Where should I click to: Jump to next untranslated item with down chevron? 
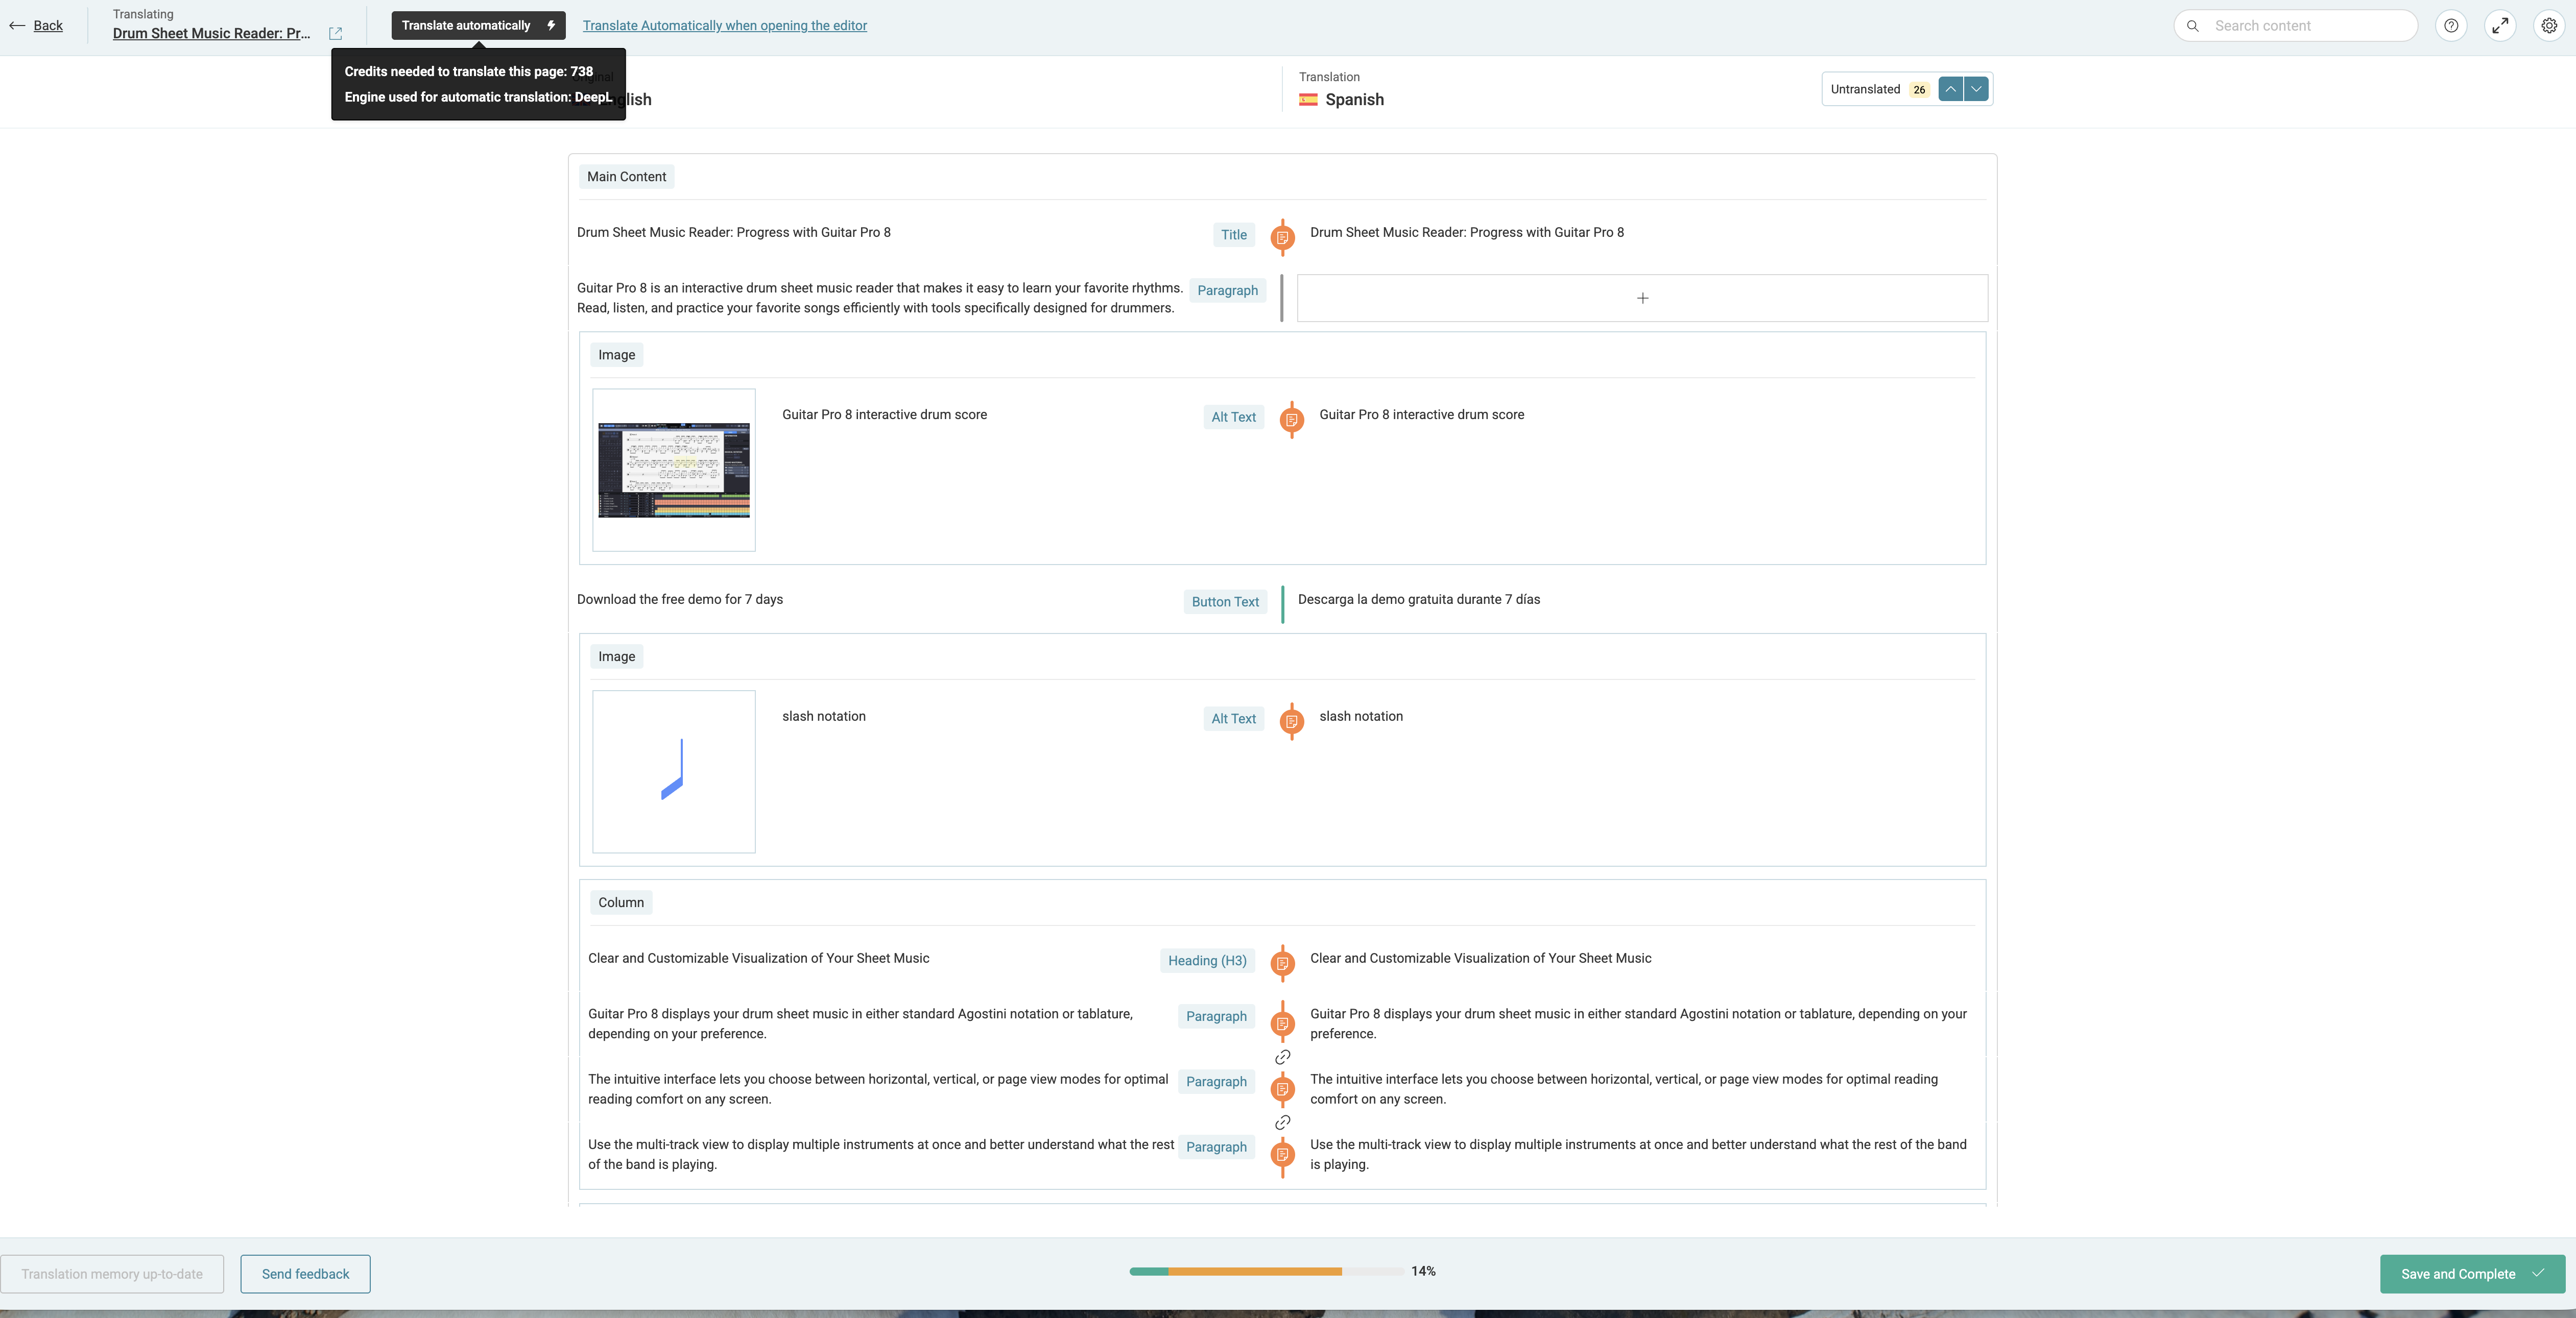pyautogui.click(x=1976, y=89)
